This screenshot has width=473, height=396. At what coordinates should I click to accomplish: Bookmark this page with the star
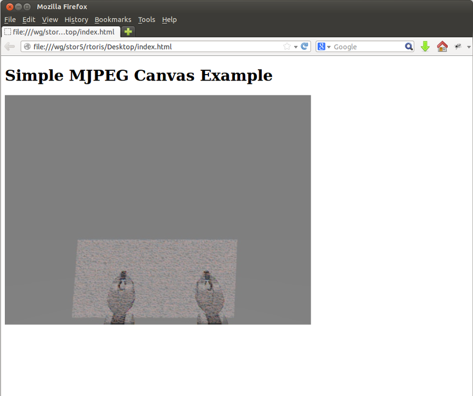pos(286,47)
